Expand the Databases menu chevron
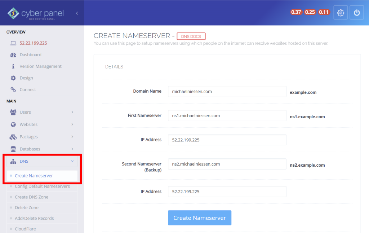The width and height of the screenshot is (369, 233). tap(72, 149)
